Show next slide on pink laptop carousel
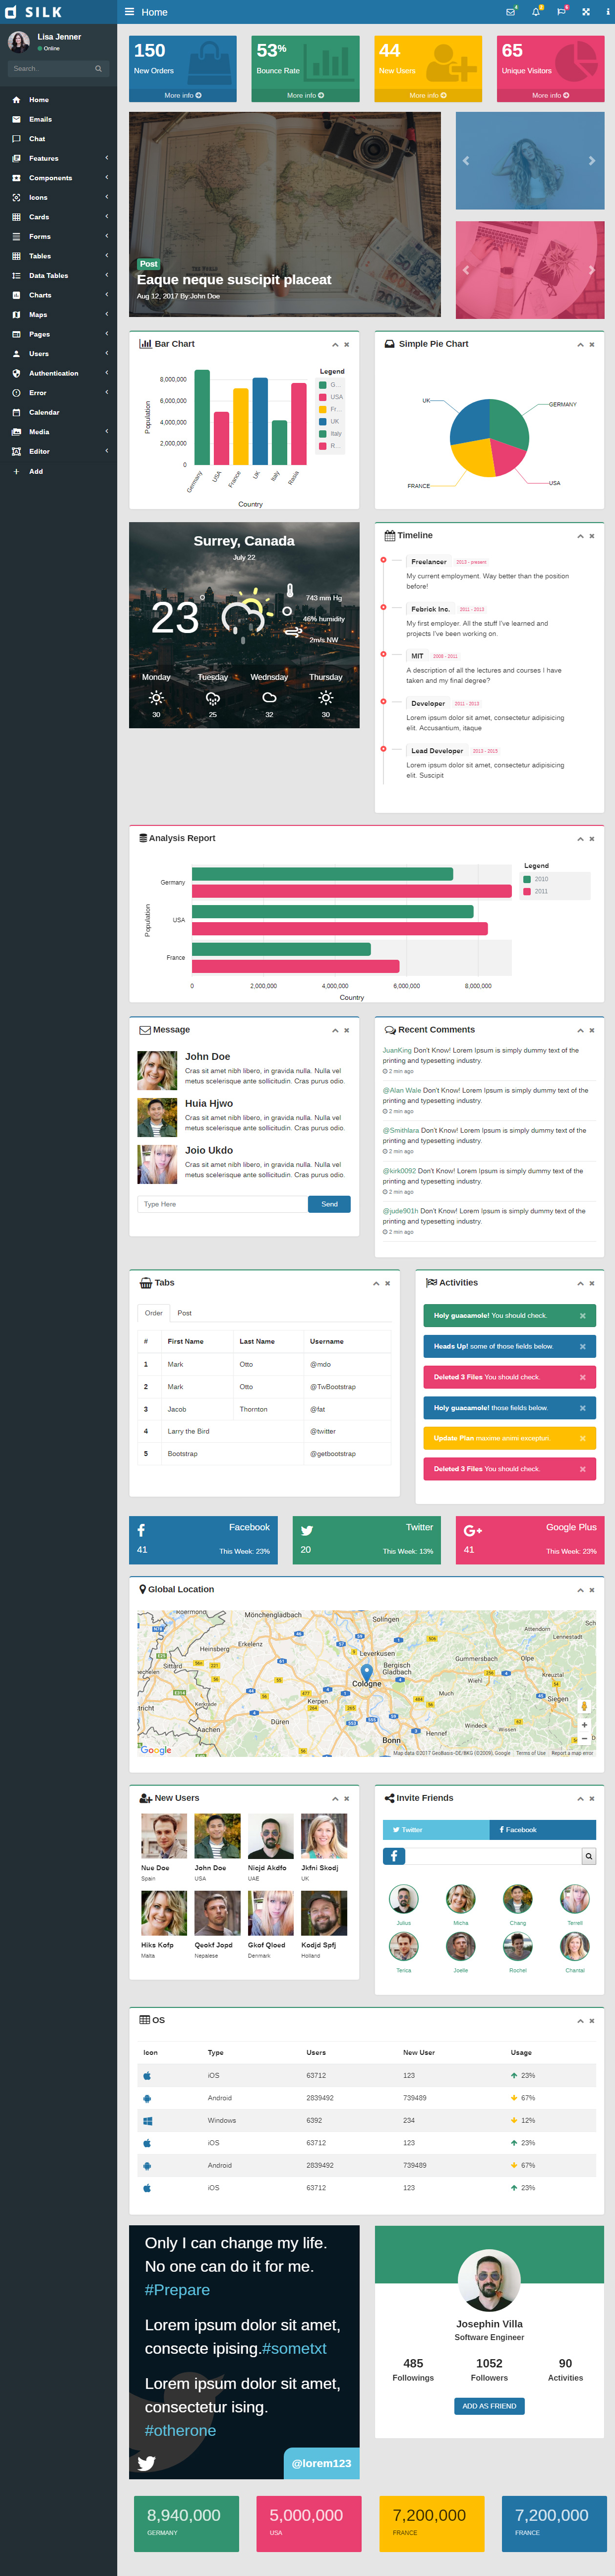The width and height of the screenshot is (615, 2576). (x=592, y=270)
